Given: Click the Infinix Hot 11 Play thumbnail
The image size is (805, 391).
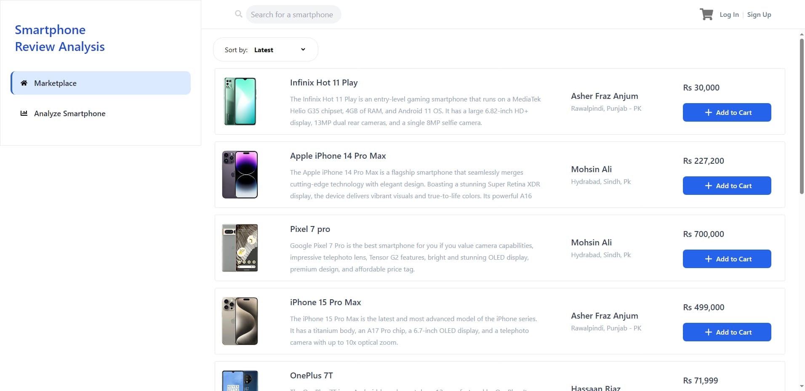Looking at the screenshot, I should click(240, 101).
